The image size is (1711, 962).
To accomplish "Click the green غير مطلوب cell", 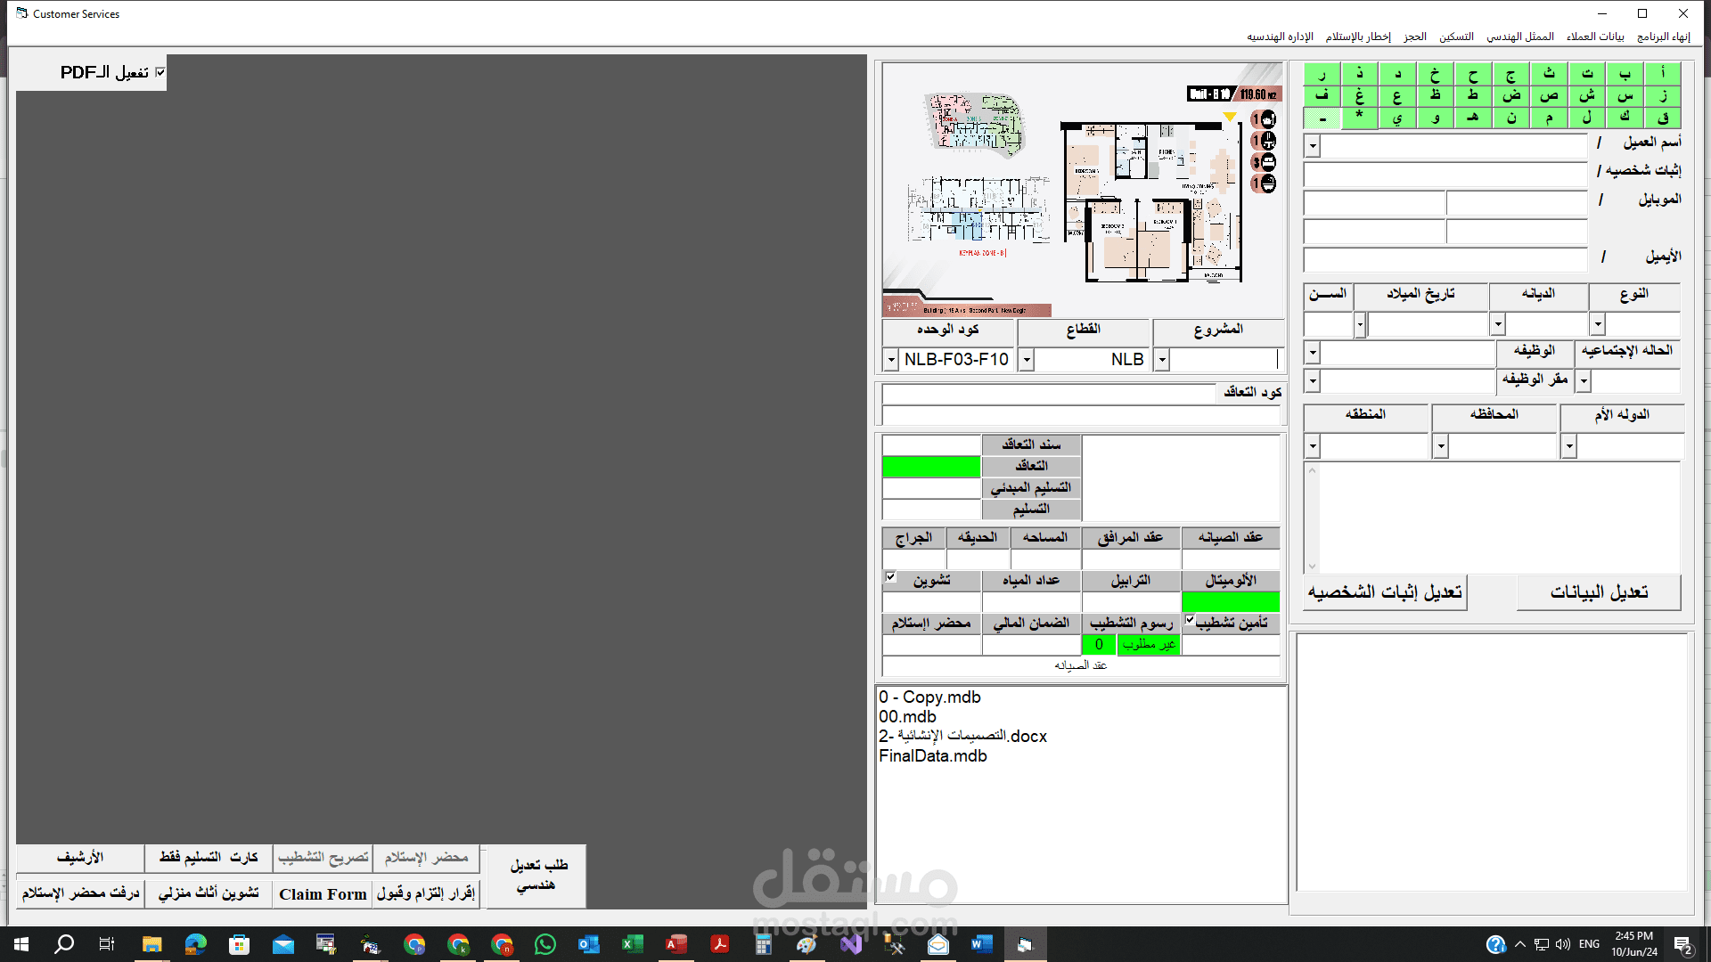I will click(1149, 645).
